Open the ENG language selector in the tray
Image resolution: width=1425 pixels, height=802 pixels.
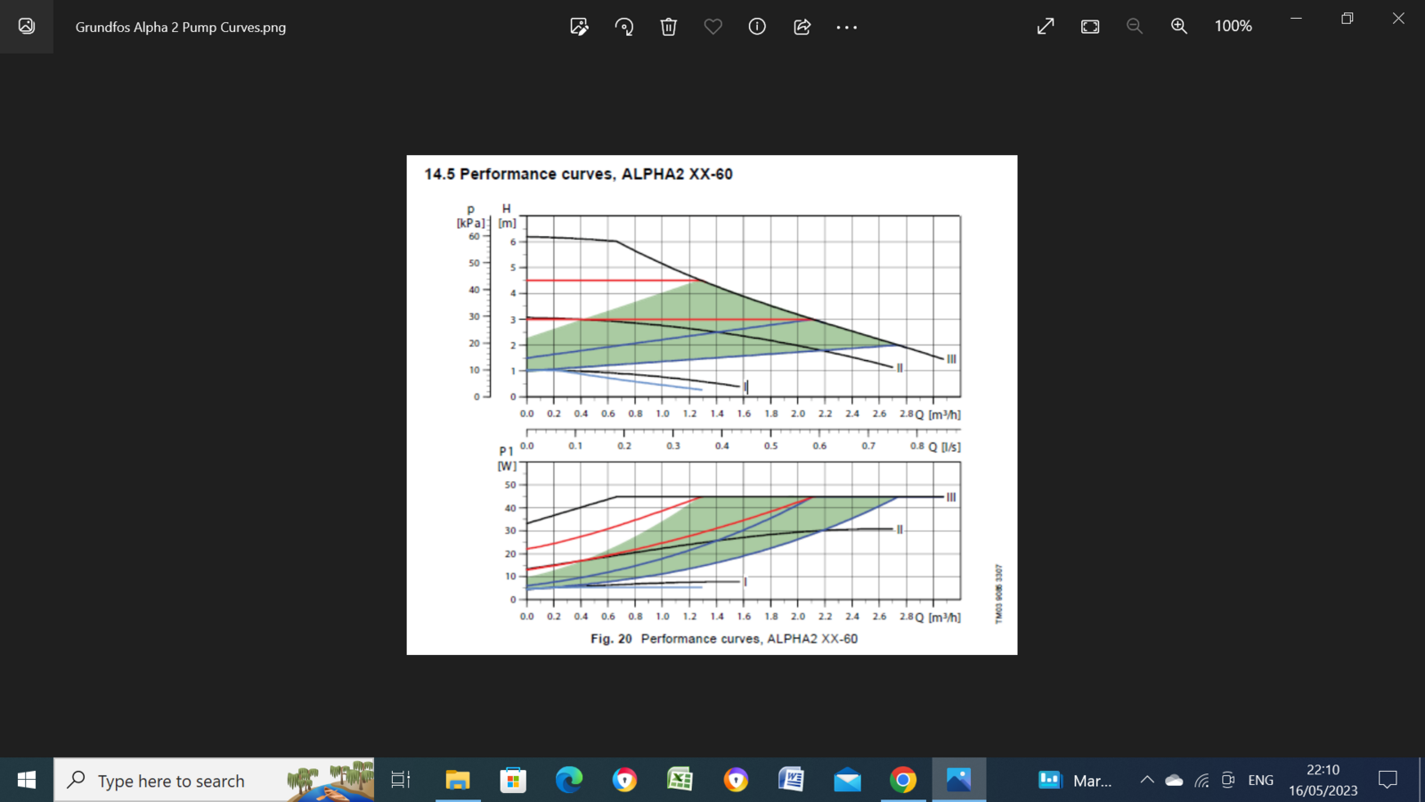pyautogui.click(x=1260, y=781)
